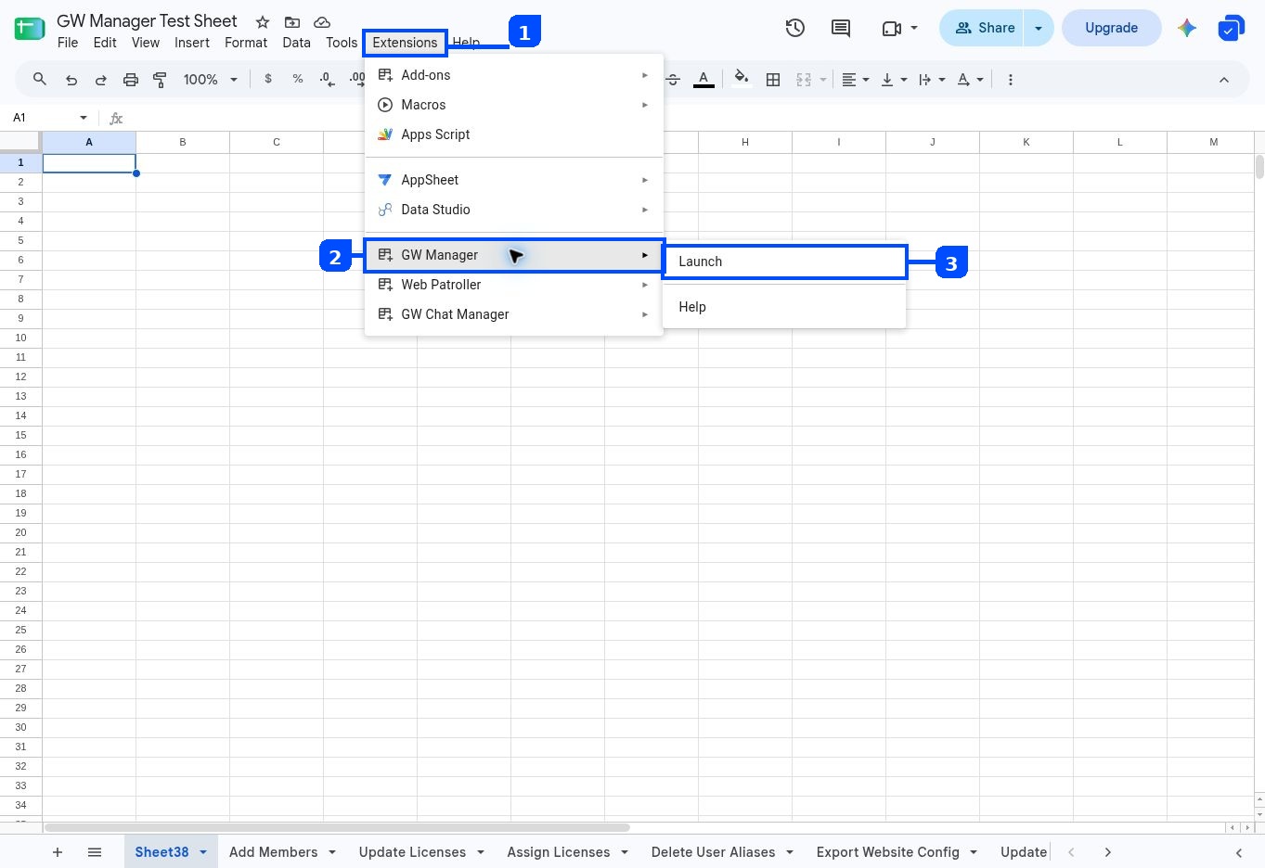The width and height of the screenshot is (1265, 868).
Task: Collapse the toolbar with chevron up
Action: point(1224,80)
